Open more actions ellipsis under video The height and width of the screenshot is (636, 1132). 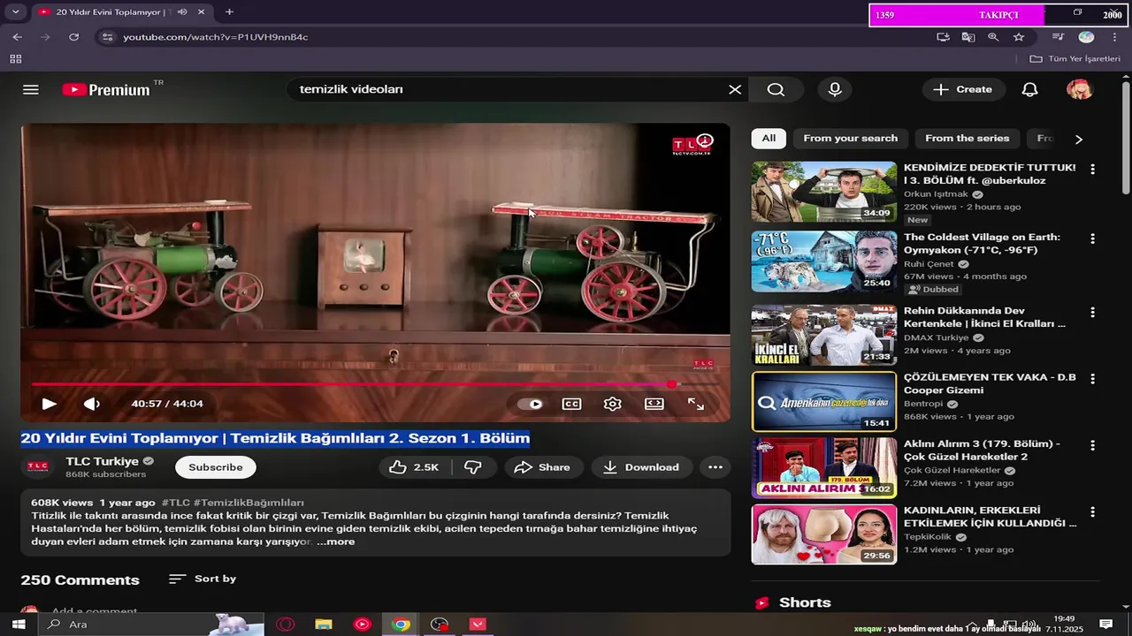(715, 467)
